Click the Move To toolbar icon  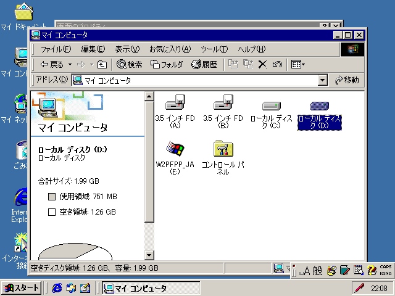click(233, 64)
